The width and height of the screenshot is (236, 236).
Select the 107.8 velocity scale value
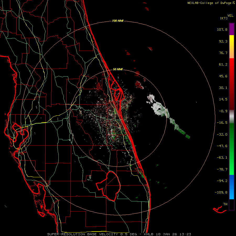[222, 29]
